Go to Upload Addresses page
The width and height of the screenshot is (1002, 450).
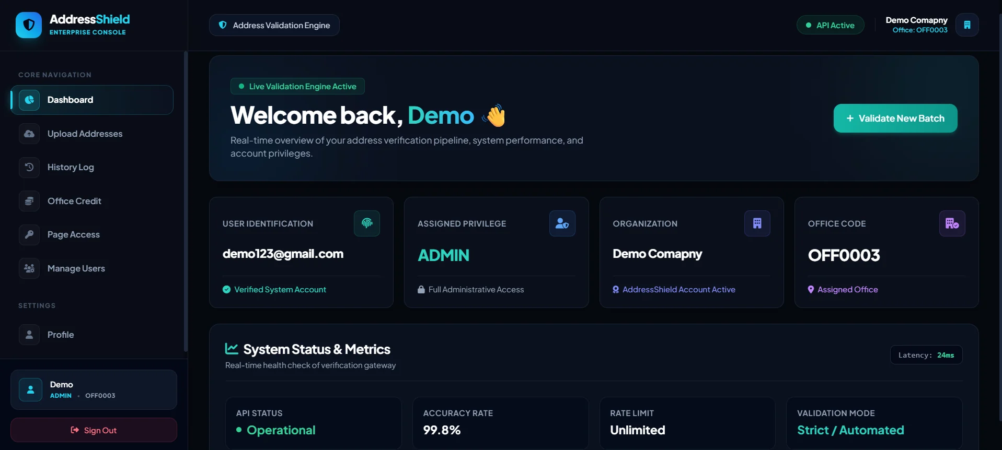tap(92, 134)
